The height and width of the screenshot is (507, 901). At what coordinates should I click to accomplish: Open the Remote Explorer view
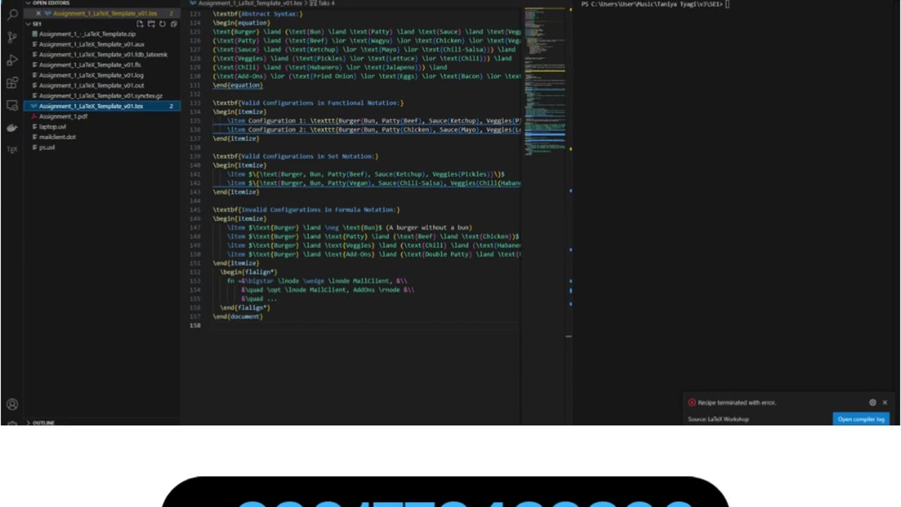(x=12, y=105)
